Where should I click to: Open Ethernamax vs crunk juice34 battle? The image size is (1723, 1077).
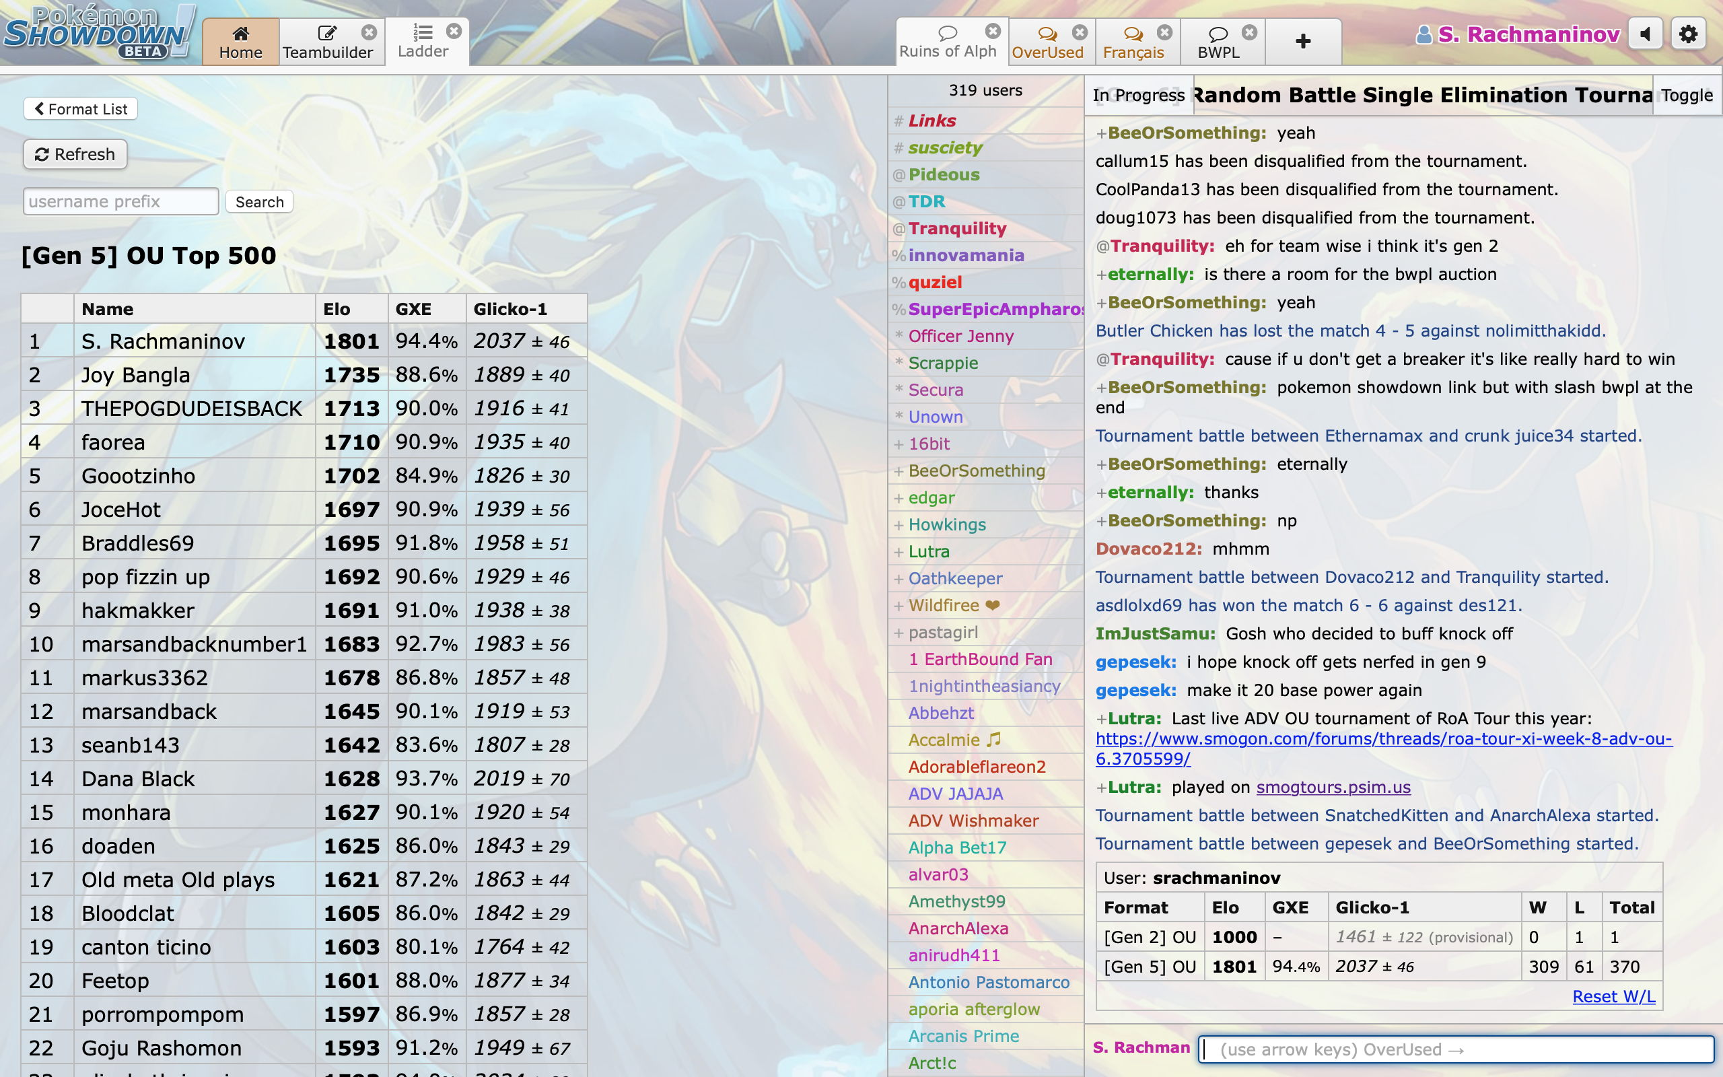point(1368,436)
